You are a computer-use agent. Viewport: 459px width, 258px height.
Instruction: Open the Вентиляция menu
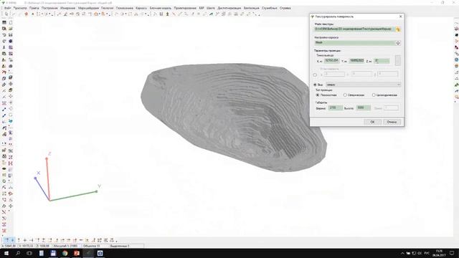tap(252, 8)
